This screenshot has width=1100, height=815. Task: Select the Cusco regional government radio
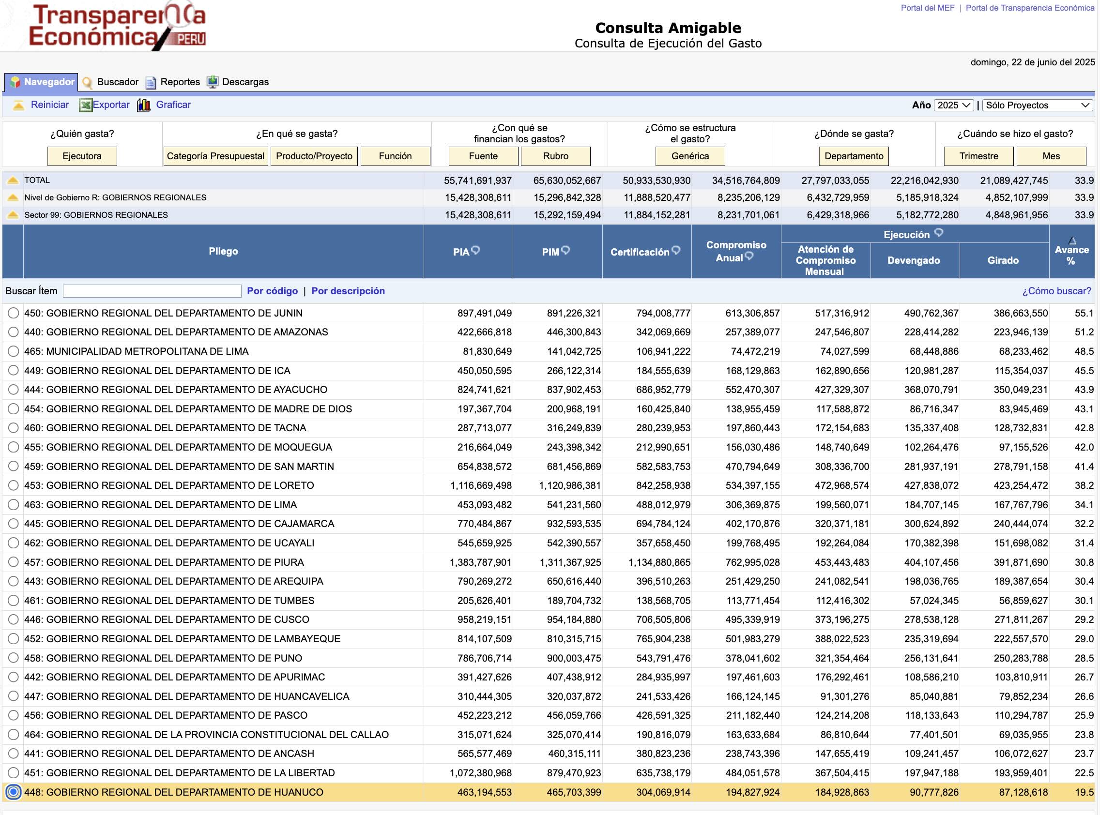(14, 619)
